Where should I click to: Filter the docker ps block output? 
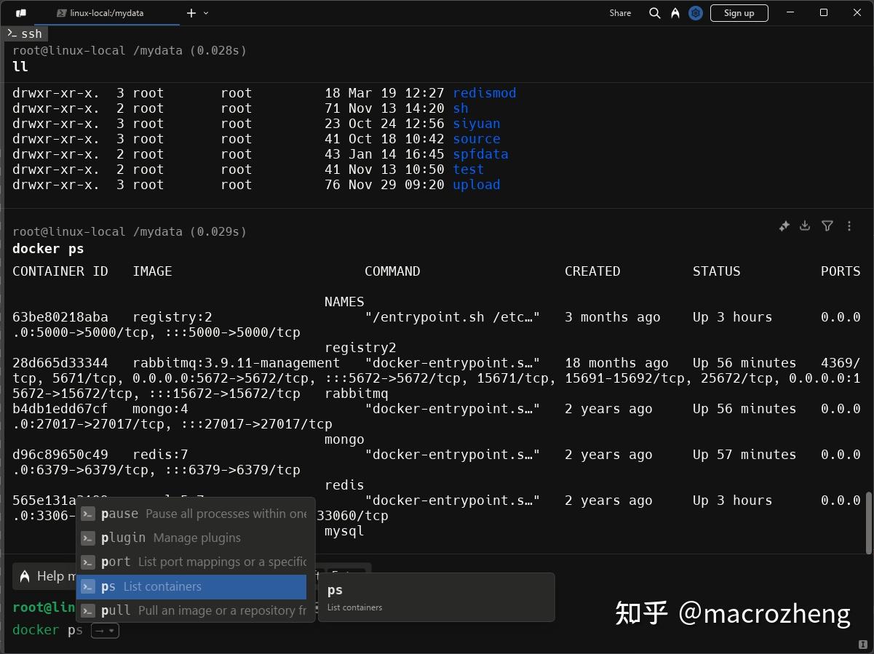[x=827, y=226]
